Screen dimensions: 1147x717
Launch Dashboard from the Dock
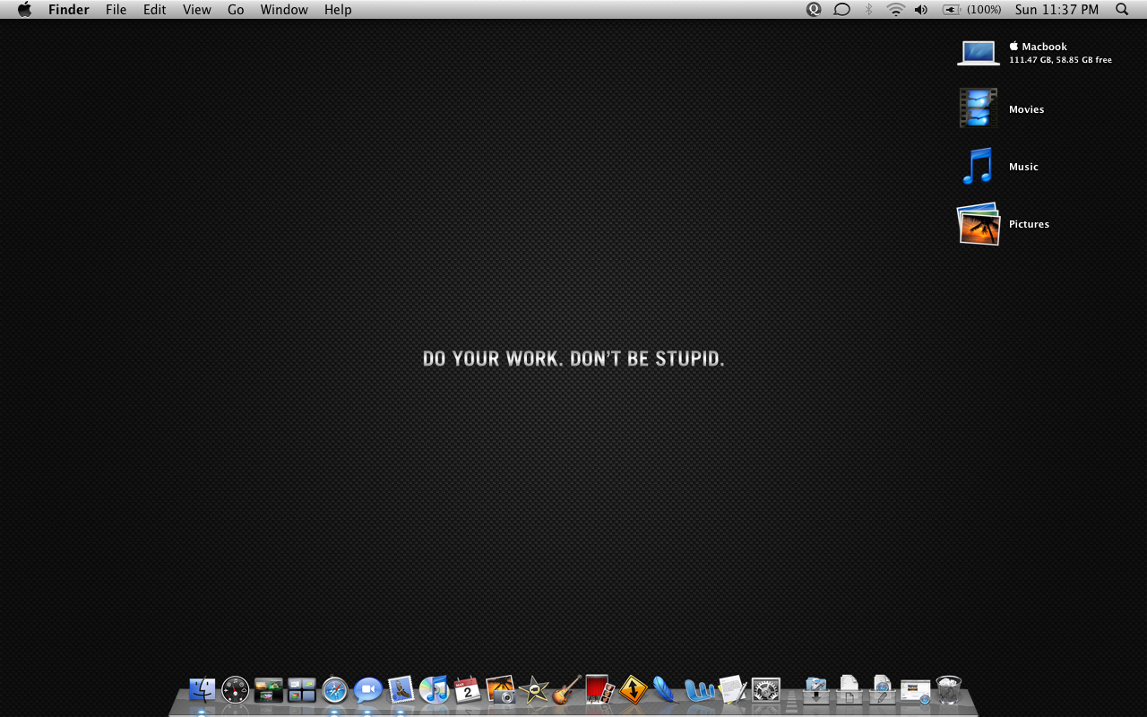tap(235, 690)
